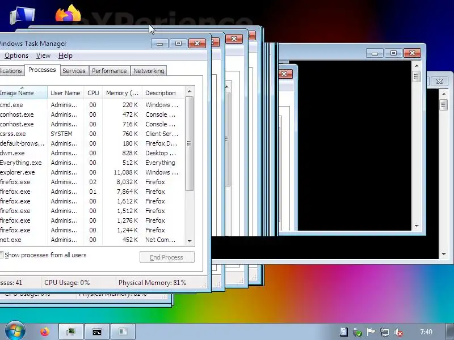The image size is (454, 340).
Task: Maximize the front Task Manager window
Action: tap(178, 44)
